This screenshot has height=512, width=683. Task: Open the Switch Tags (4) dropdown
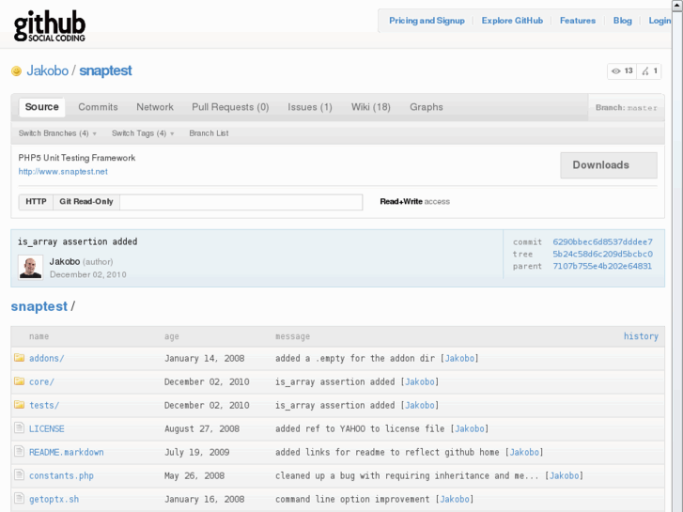(143, 133)
